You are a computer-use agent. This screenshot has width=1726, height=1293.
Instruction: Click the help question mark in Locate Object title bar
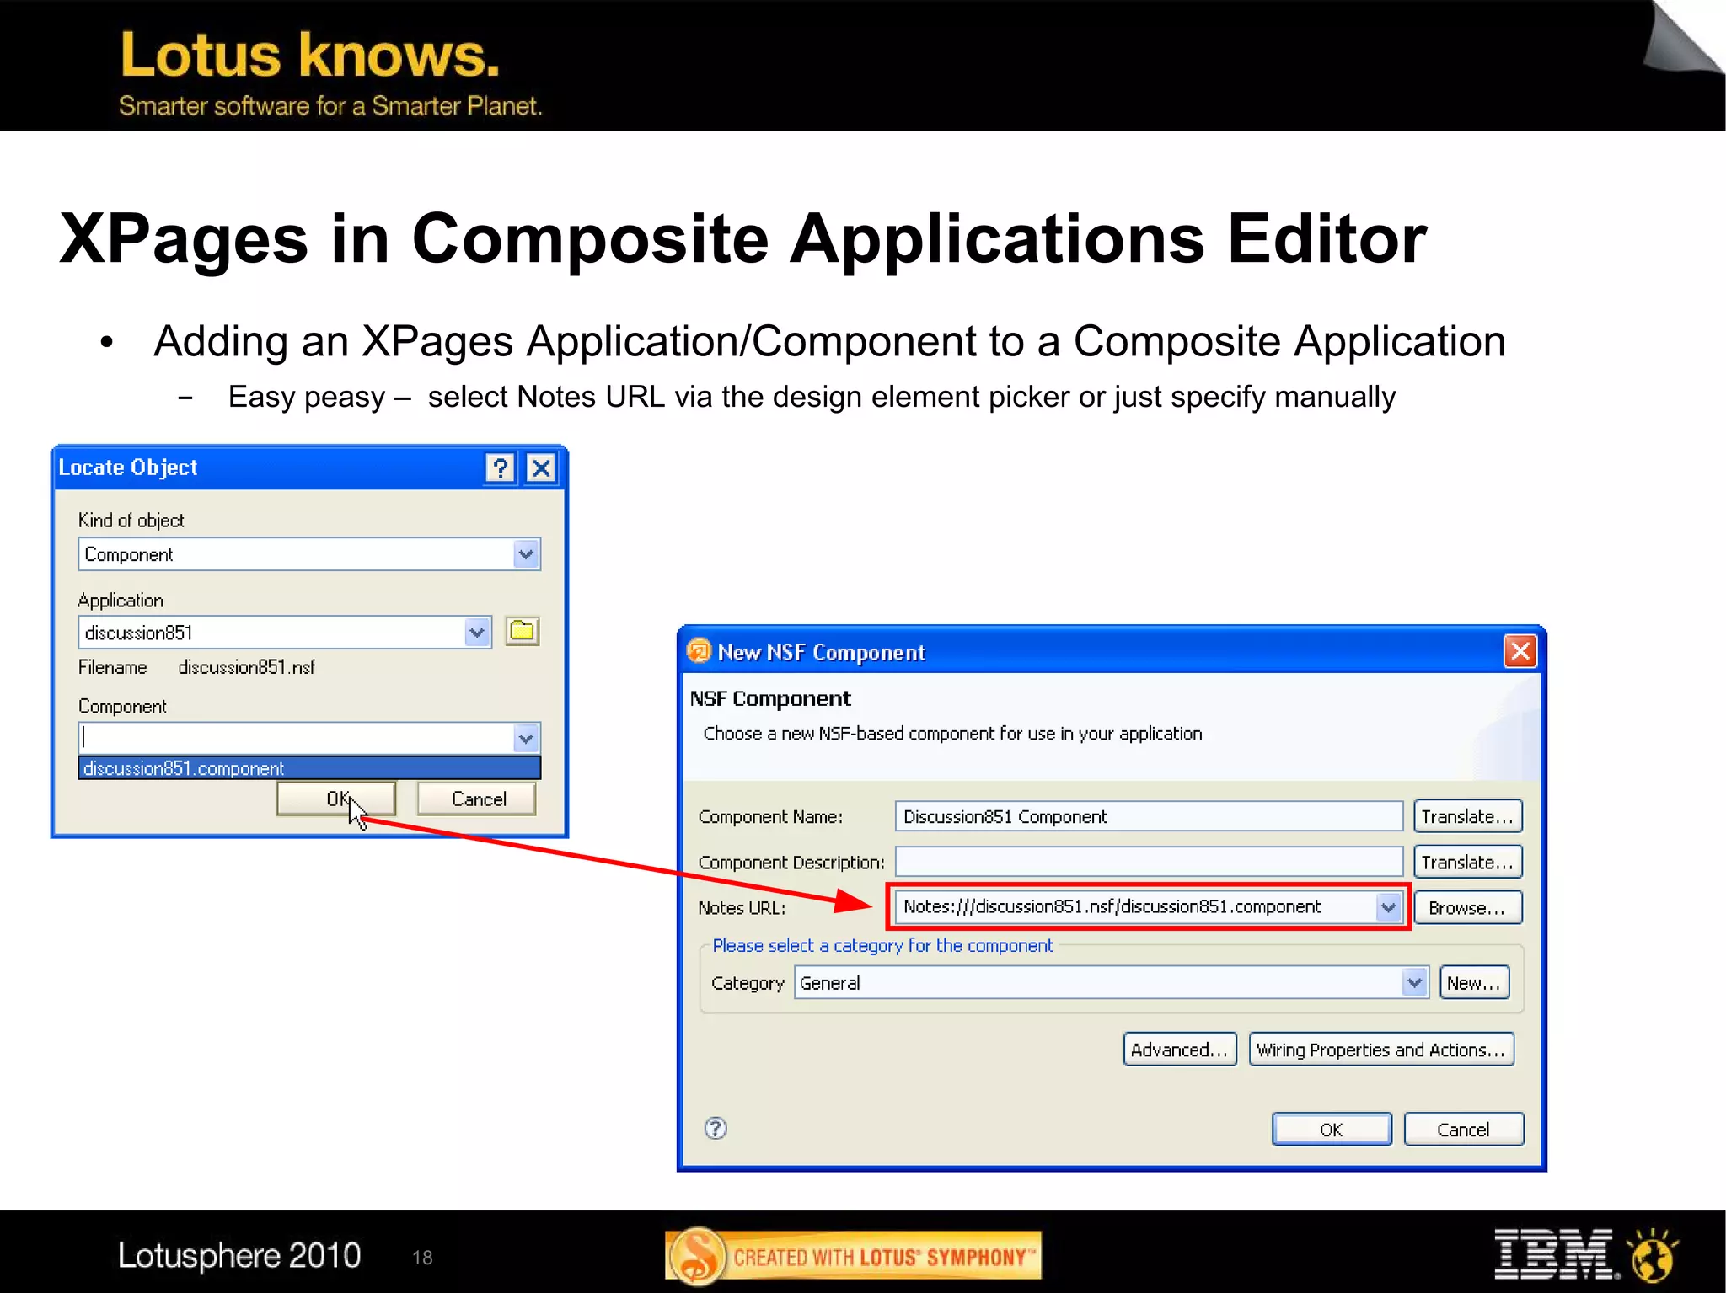pyautogui.click(x=501, y=468)
